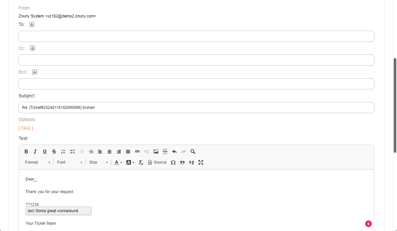Toggle underline formatting

(45, 152)
